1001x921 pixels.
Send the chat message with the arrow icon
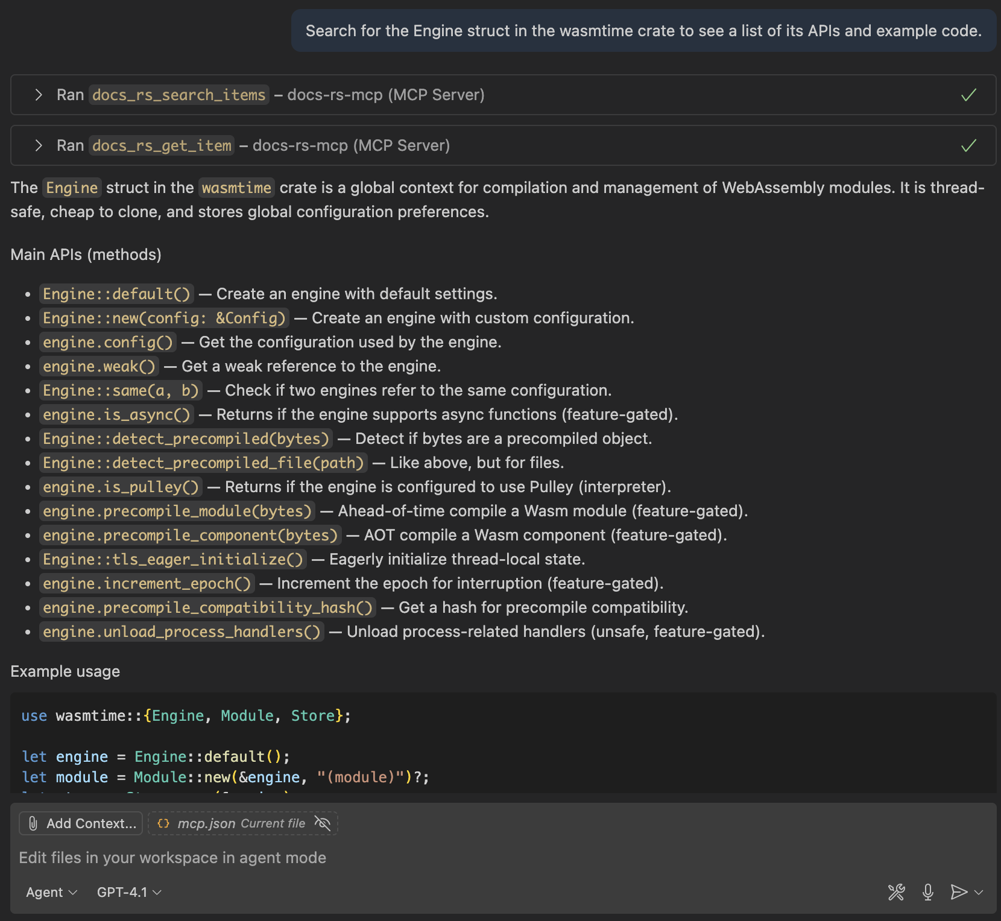click(x=958, y=892)
